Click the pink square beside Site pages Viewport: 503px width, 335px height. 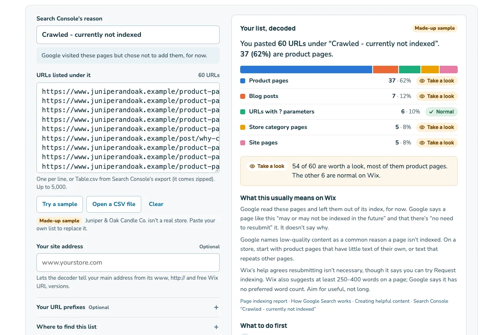(x=243, y=143)
